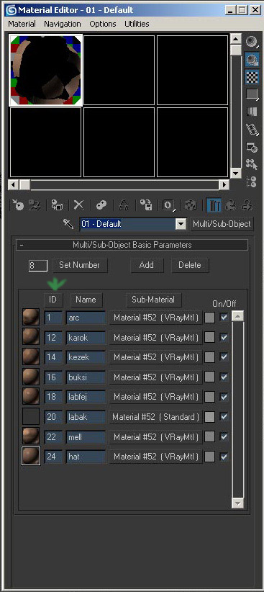The width and height of the screenshot is (264, 592).
Task: Click color swatch in hat row
Action: click(x=210, y=457)
